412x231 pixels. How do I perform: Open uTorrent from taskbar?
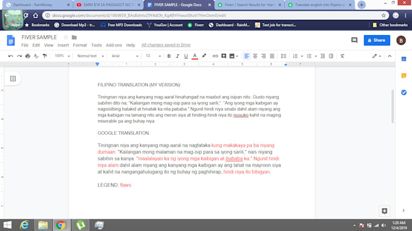tap(81, 225)
